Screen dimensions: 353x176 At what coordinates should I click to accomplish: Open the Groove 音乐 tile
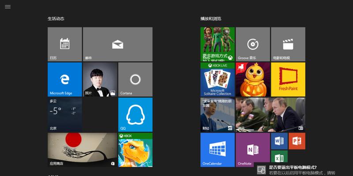253,44
